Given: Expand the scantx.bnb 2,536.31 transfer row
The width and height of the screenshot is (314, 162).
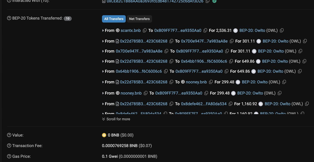Looking at the screenshot, I should tap(103, 30).
